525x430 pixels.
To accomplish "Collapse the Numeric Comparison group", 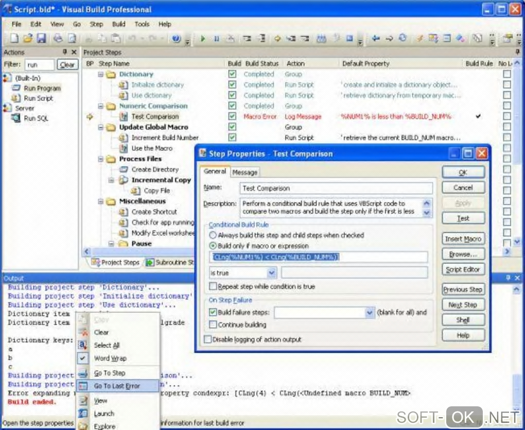I will 100,106.
